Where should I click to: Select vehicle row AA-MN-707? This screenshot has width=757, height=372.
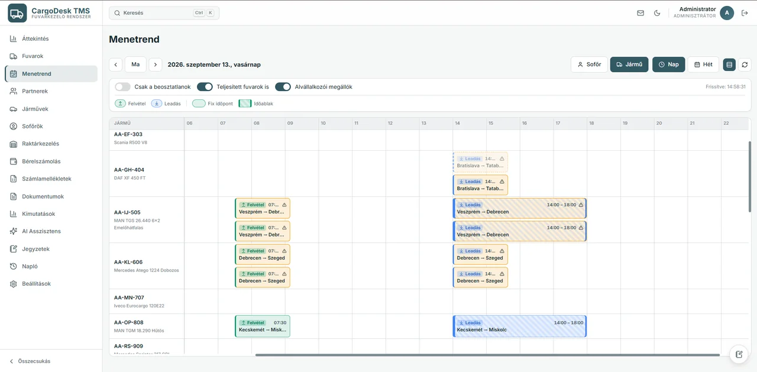147,302
